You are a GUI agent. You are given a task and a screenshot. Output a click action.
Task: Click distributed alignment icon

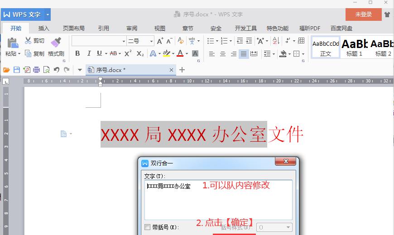254,54
